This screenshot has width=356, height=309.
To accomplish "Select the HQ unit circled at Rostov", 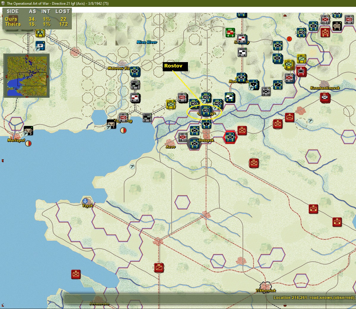I will [x=206, y=111].
